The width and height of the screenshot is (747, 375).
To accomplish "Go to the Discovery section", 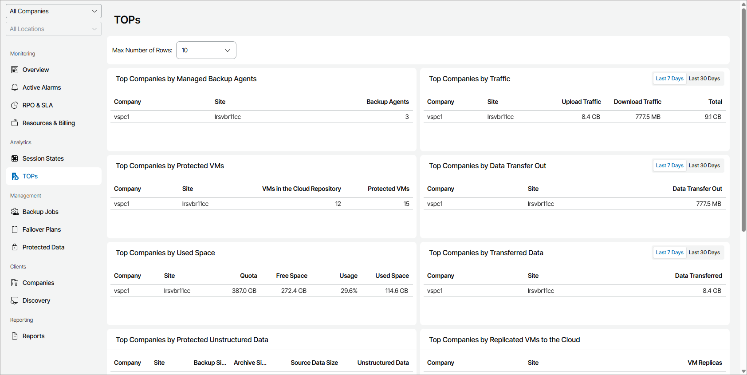I will [x=36, y=300].
